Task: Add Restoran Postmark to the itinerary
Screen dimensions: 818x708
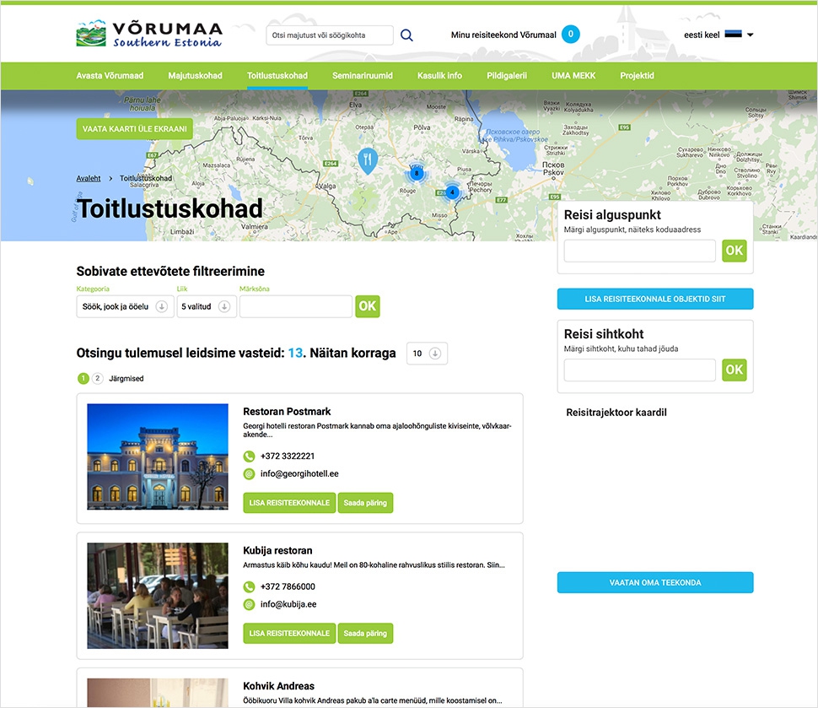Action: [289, 503]
